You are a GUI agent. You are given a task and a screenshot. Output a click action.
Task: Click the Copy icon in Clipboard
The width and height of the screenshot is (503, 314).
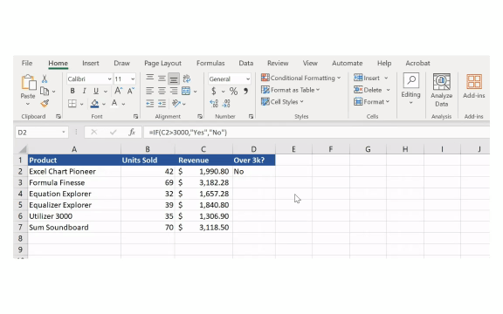(x=45, y=92)
